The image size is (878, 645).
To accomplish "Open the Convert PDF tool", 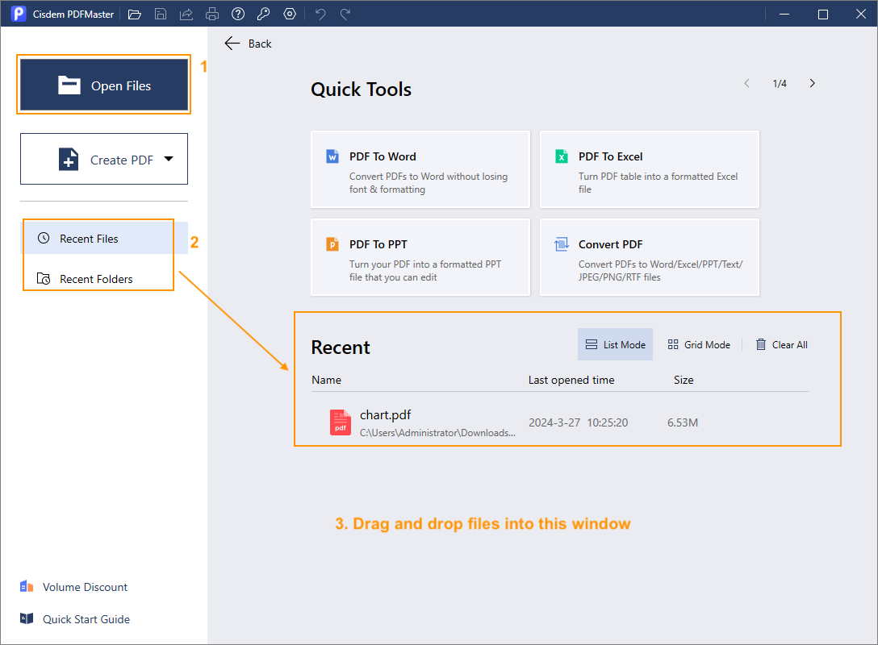I will [650, 257].
